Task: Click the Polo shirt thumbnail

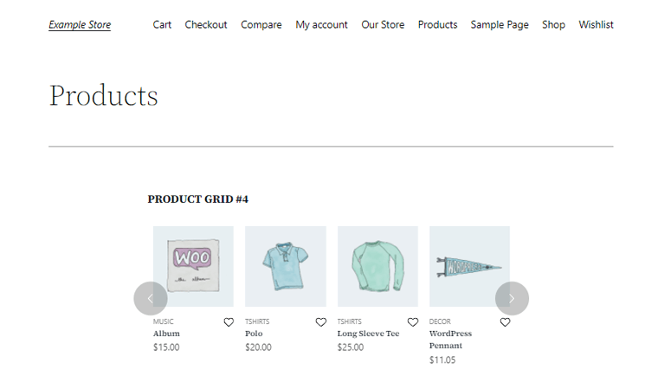Action: click(x=285, y=266)
